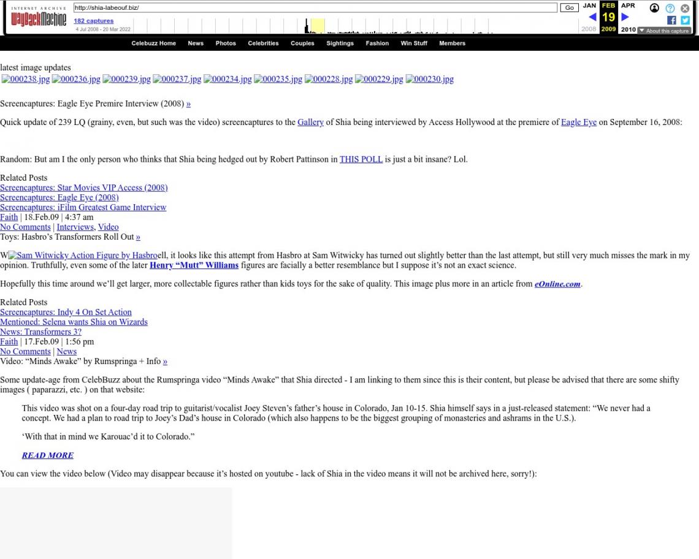Open the Video category link
This screenshot has height=559, width=699.
tap(109, 227)
